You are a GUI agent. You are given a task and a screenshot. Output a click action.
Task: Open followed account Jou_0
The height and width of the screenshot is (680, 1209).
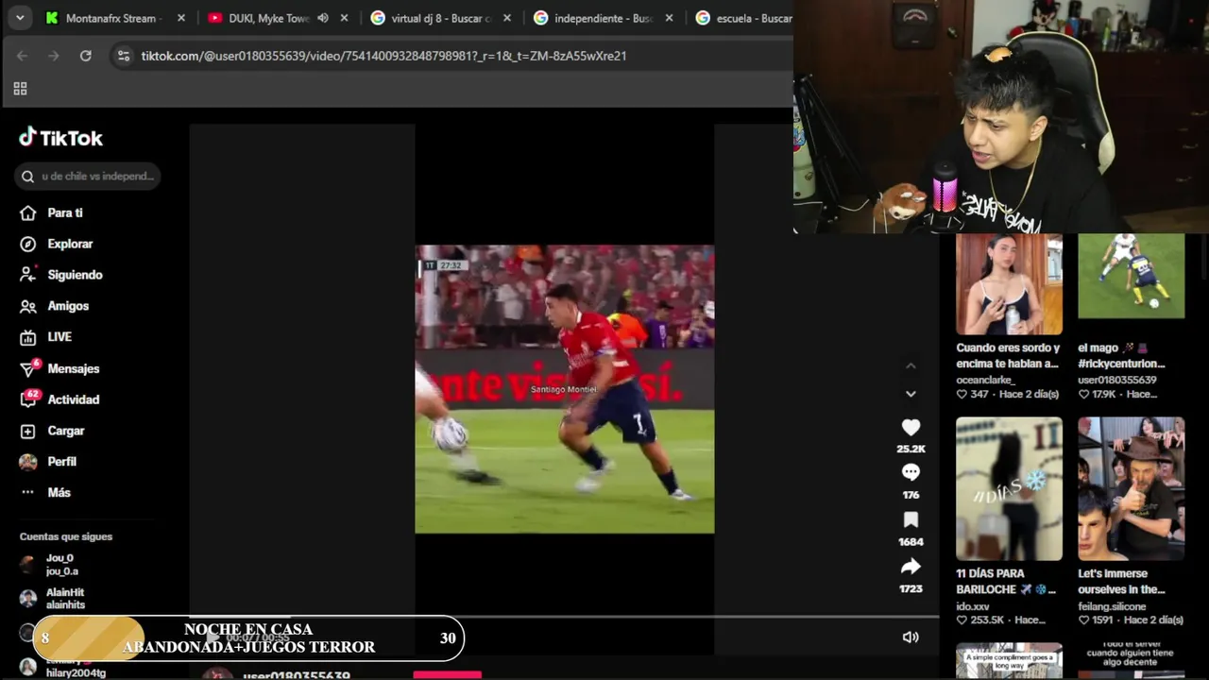(49, 565)
